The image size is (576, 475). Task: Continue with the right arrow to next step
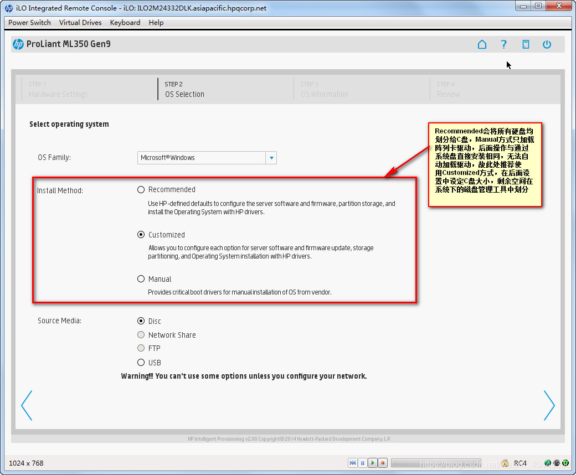click(x=549, y=405)
